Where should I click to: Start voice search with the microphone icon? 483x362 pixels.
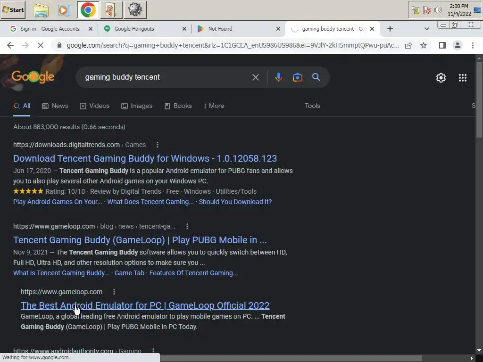[x=278, y=77]
